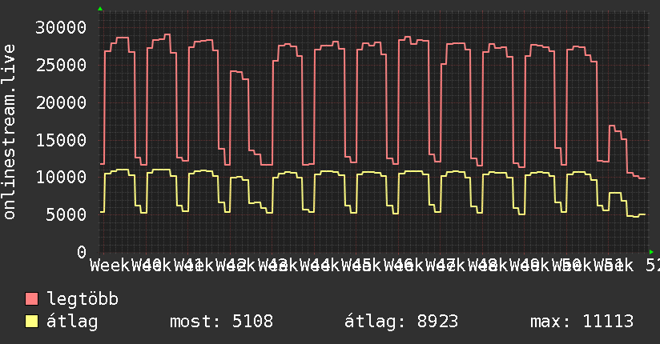The image size is (660, 344).
Task: Click green arrow at top of y-axis
Action: click(100, 9)
